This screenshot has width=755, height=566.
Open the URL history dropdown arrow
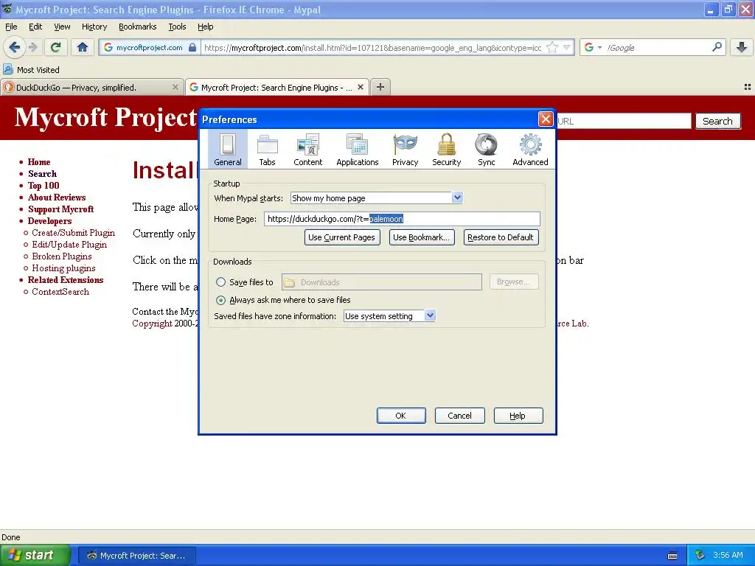click(x=567, y=47)
